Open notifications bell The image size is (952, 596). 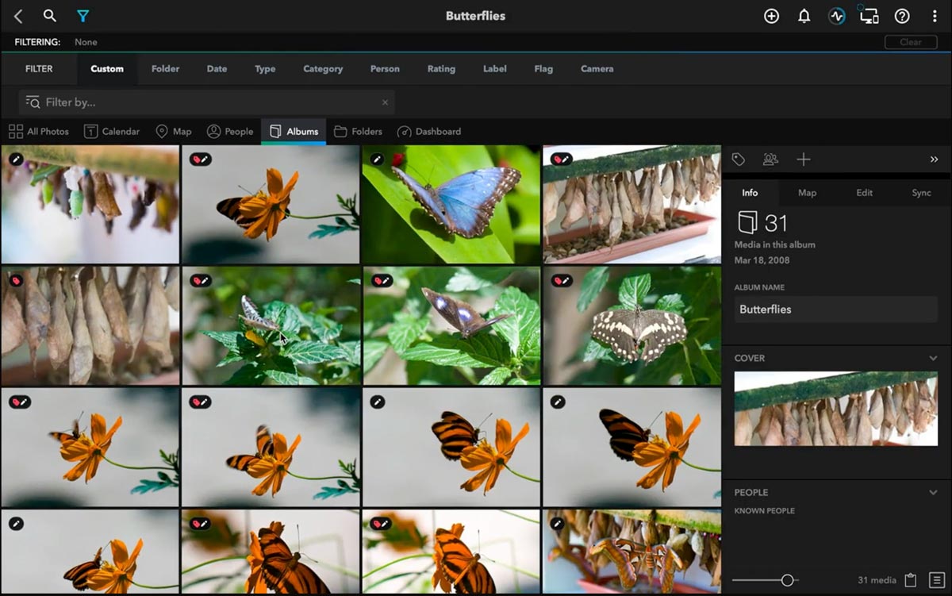804,16
